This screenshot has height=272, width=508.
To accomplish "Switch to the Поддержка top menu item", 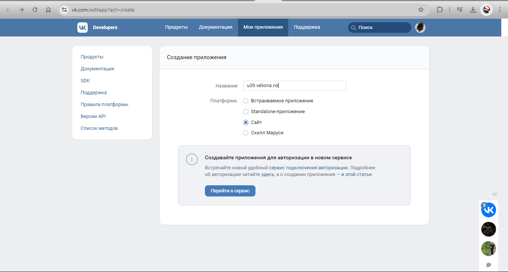I will click(x=306, y=27).
